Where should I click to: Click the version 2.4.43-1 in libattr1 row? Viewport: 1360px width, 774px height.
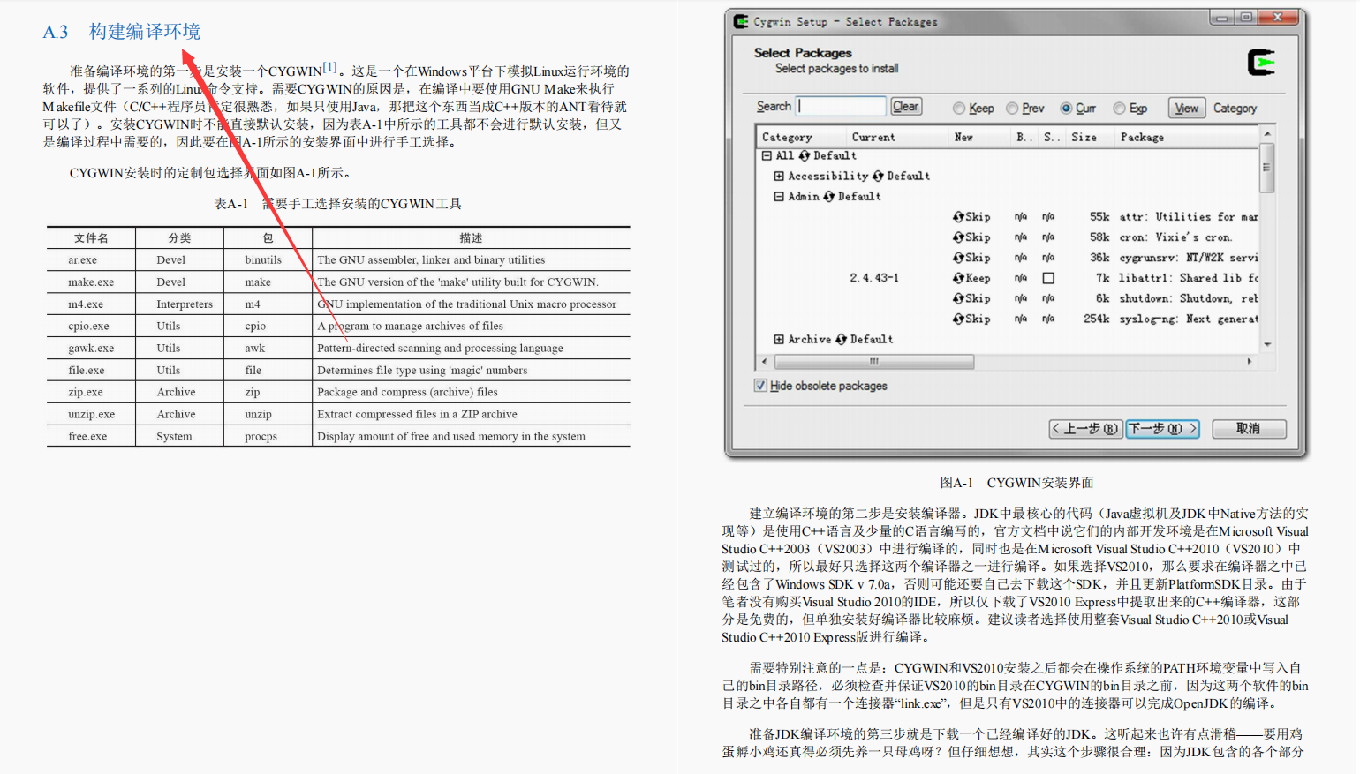[874, 278]
